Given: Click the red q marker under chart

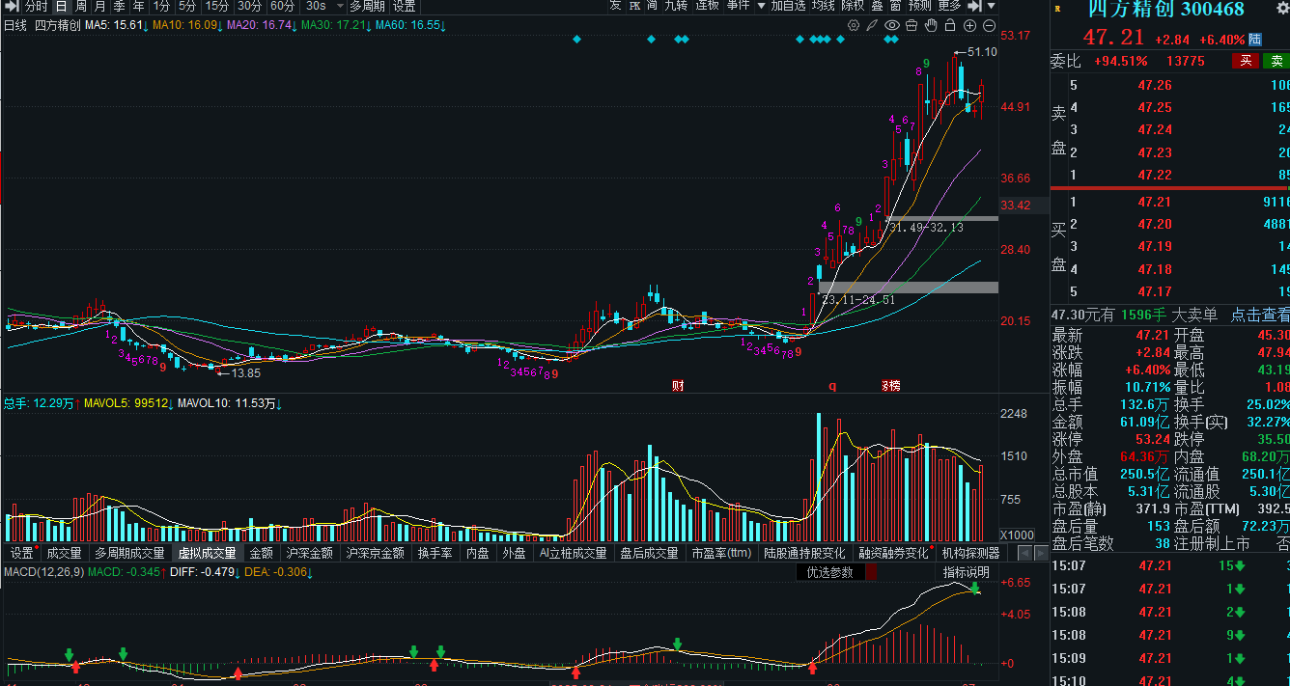Looking at the screenshot, I should [x=832, y=386].
